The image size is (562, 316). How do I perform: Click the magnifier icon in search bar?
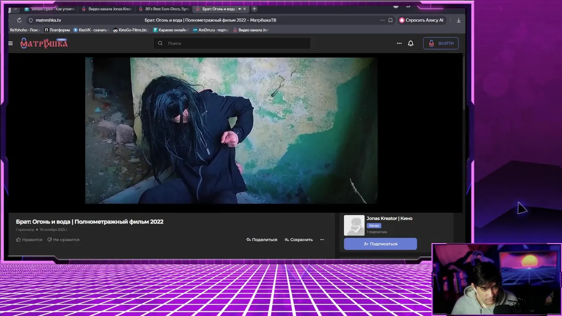coord(160,43)
